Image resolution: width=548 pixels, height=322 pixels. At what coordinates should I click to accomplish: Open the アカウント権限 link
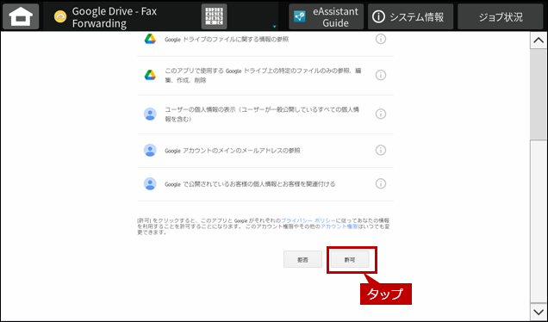[339, 226]
